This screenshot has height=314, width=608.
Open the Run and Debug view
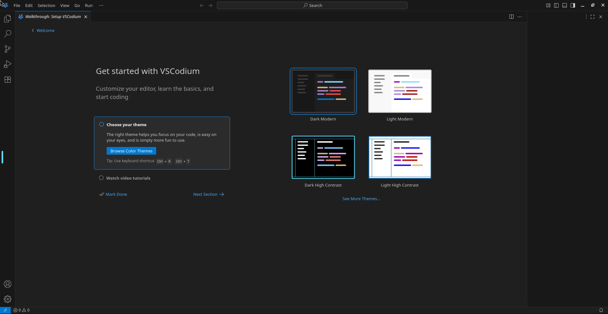coord(7,64)
